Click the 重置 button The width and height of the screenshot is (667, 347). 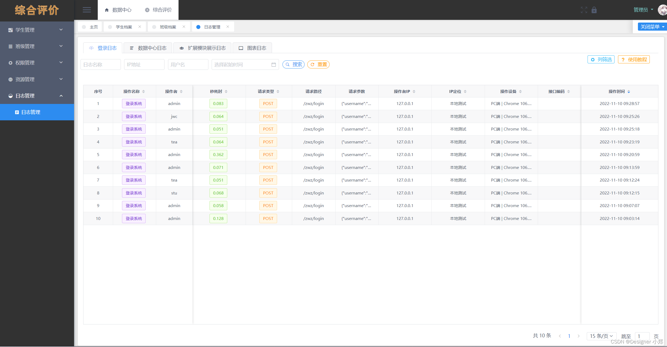318,64
